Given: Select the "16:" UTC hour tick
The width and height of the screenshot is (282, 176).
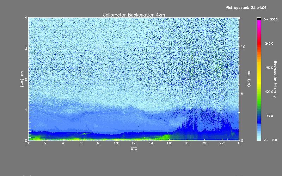Looking at the screenshot, I should point(169,143).
